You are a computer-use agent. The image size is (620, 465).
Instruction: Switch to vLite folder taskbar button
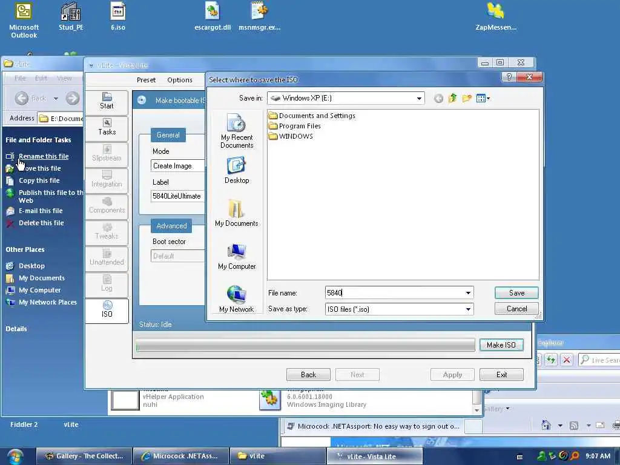[x=277, y=456]
